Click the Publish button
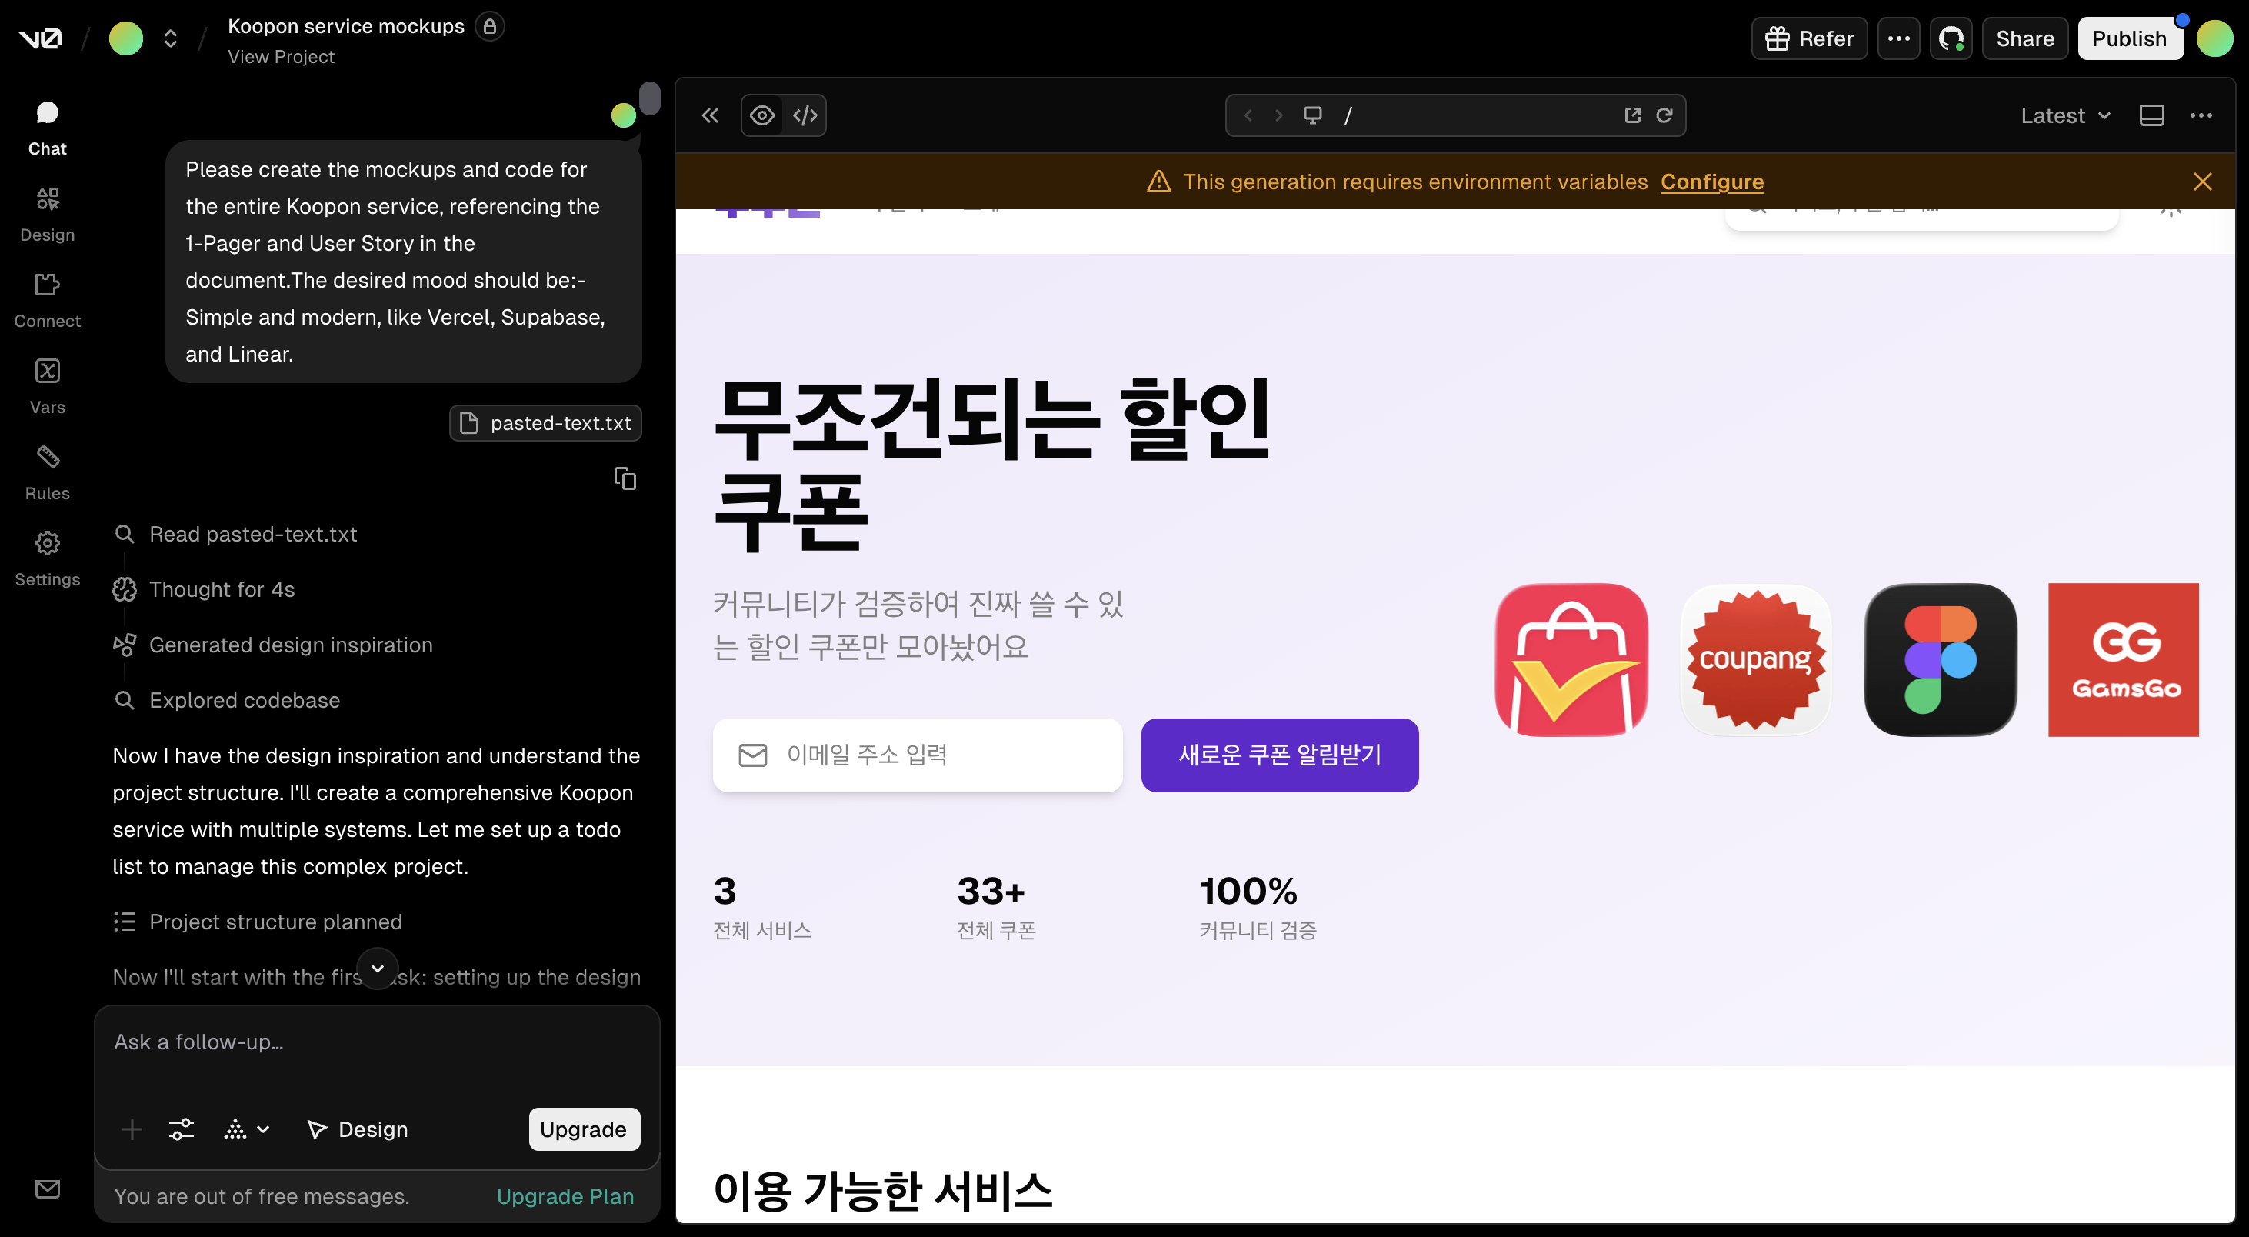This screenshot has height=1237, width=2249. (x=2128, y=38)
